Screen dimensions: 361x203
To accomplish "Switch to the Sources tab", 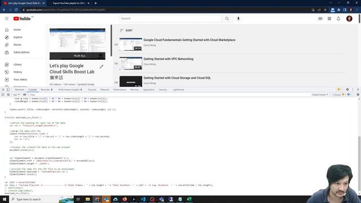I will [x=92, y=90].
